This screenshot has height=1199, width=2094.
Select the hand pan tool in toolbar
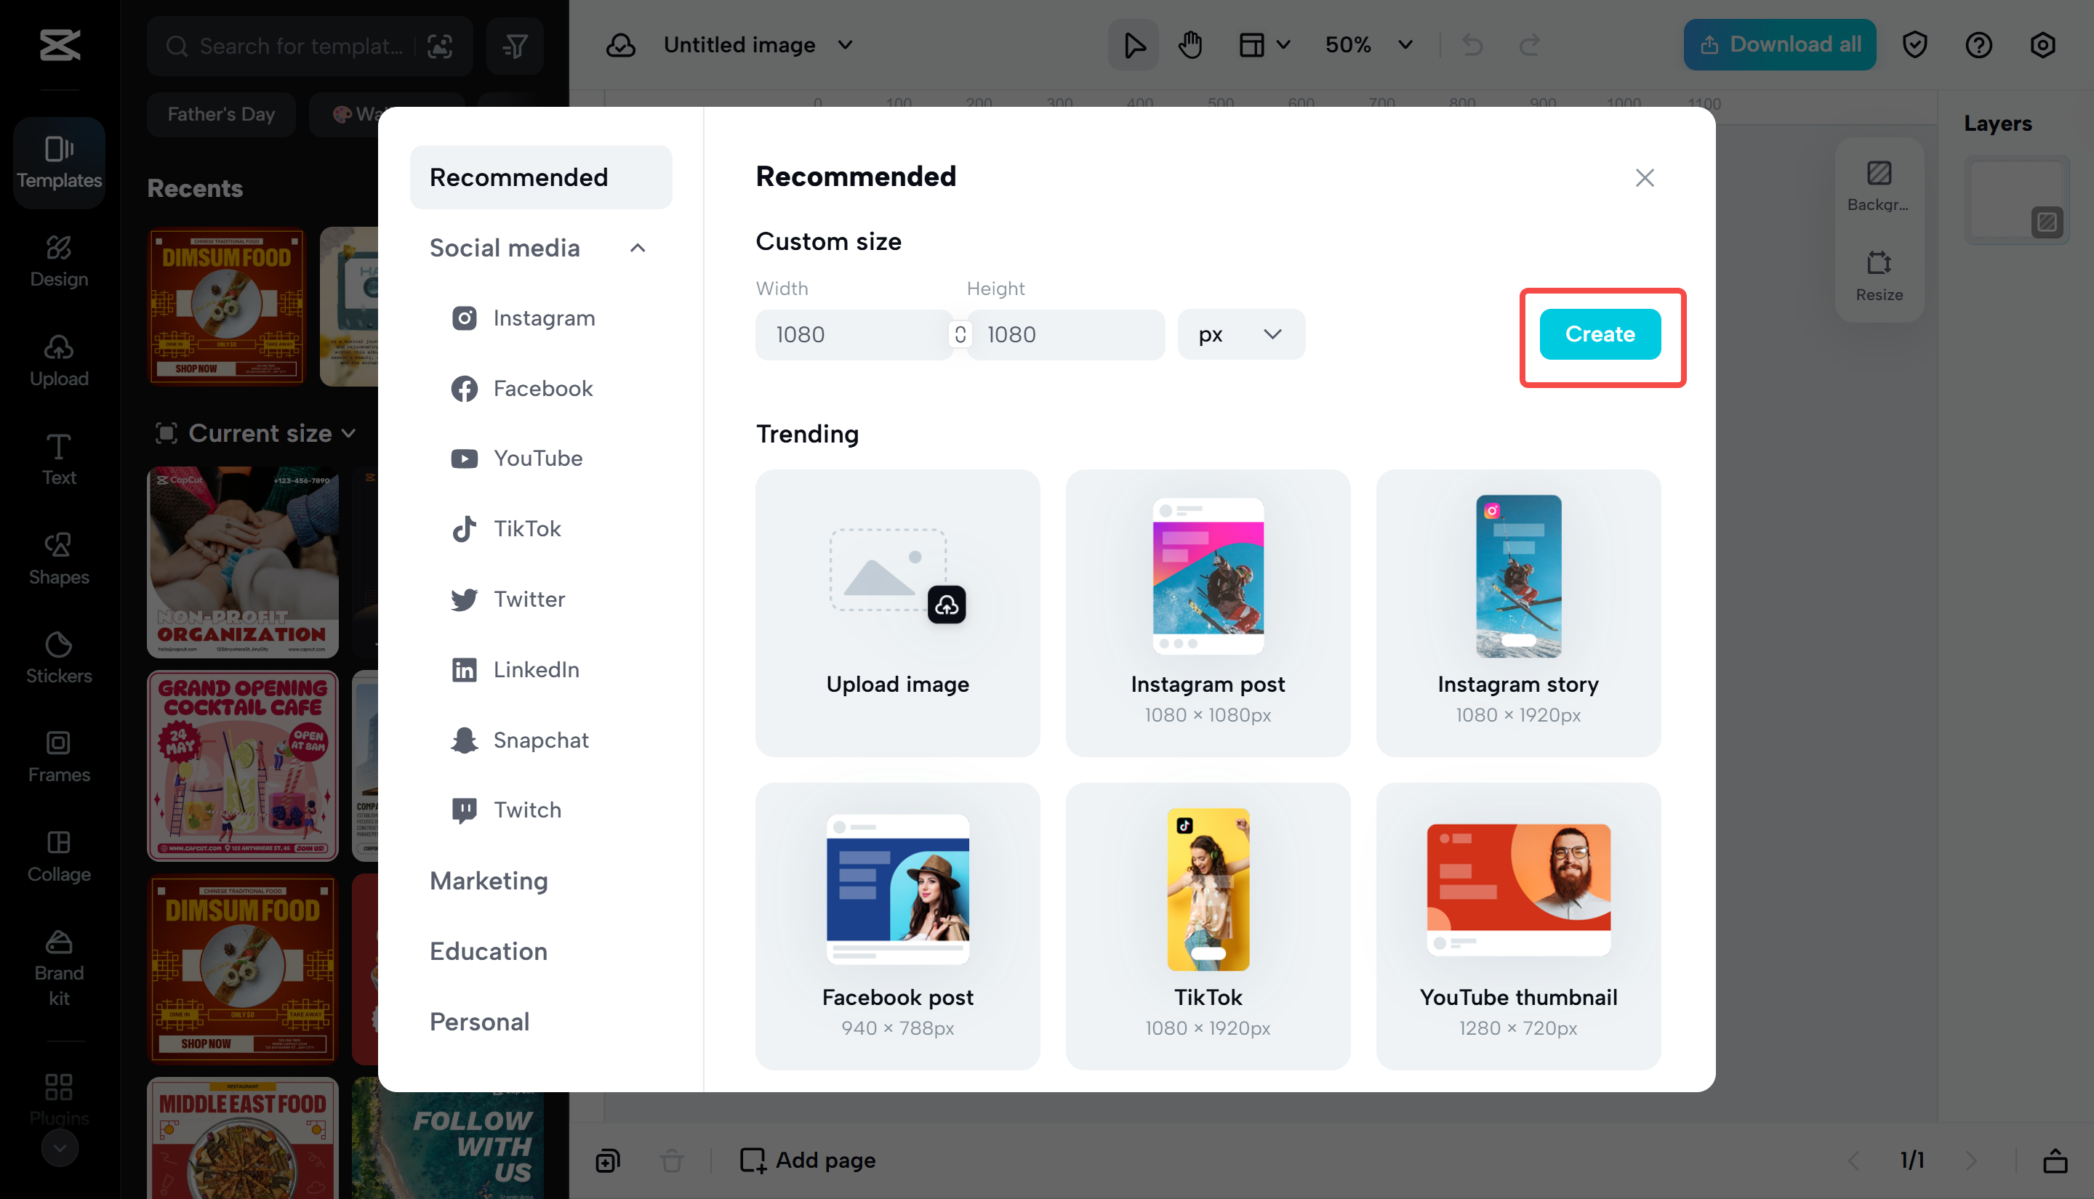click(1190, 44)
